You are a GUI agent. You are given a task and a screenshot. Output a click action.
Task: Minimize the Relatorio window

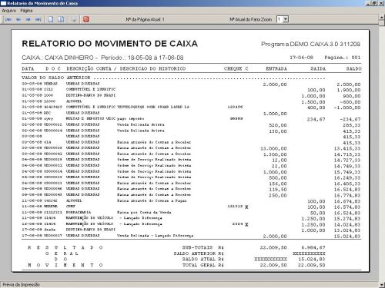tap(369, 3)
